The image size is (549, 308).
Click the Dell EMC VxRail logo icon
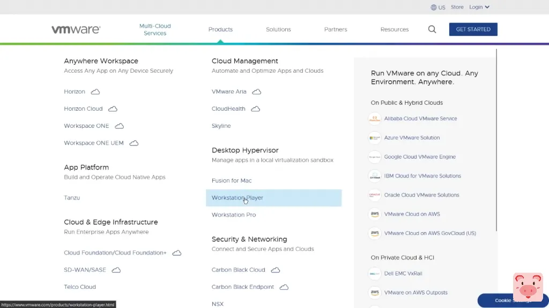click(375, 274)
